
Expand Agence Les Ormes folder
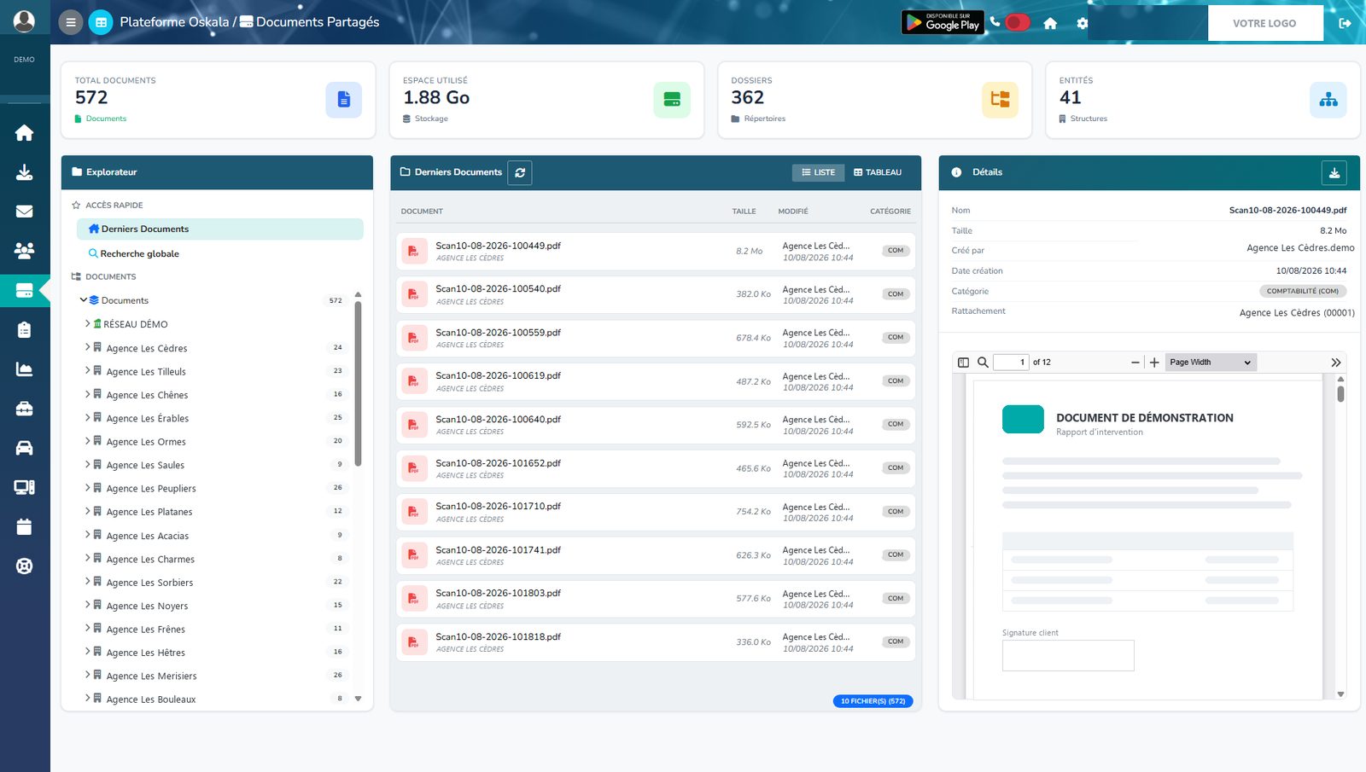tap(88, 441)
